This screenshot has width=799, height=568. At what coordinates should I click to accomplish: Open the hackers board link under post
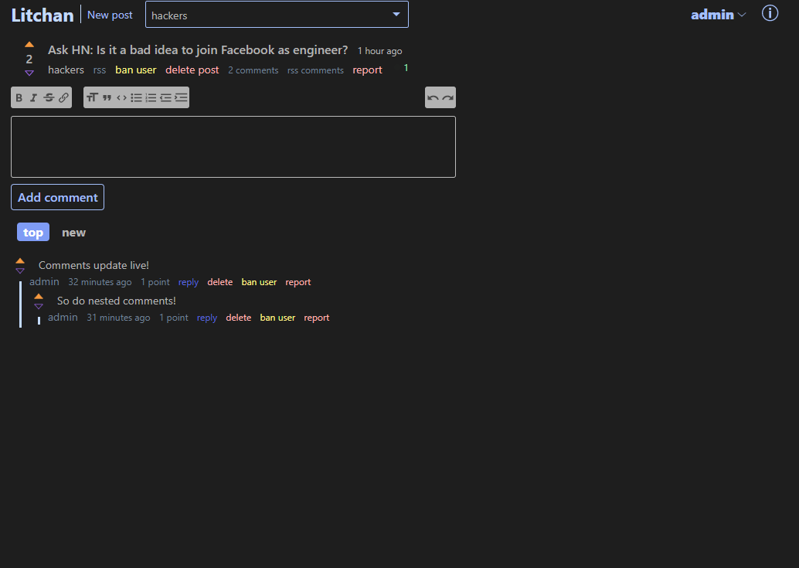coord(66,70)
